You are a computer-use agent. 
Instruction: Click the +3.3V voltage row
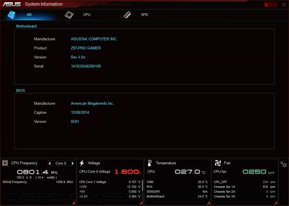point(110,197)
